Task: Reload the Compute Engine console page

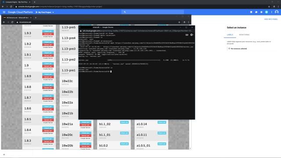Action: (x=11, y=7)
